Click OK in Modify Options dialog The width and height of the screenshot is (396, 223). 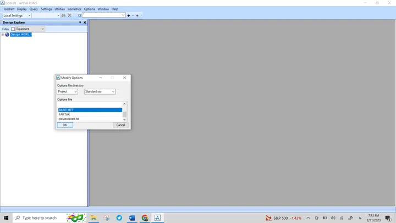tap(65, 125)
